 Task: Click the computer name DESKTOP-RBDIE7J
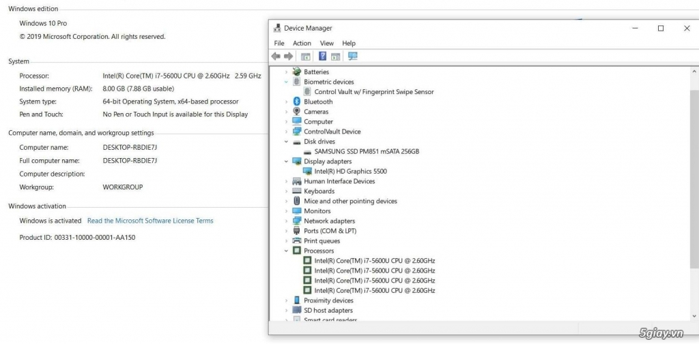(x=130, y=147)
